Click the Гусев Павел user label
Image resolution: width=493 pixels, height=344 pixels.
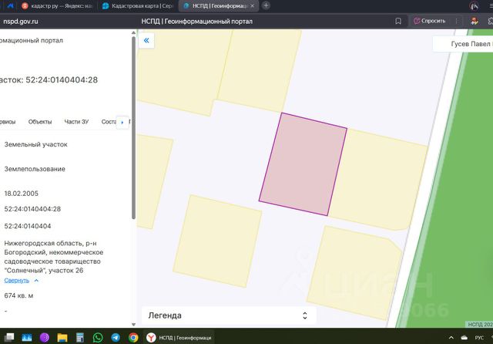pos(470,44)
